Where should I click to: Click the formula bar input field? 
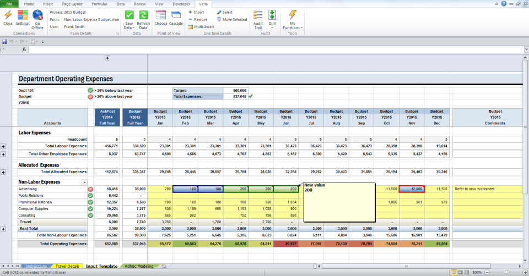(276, 49)
